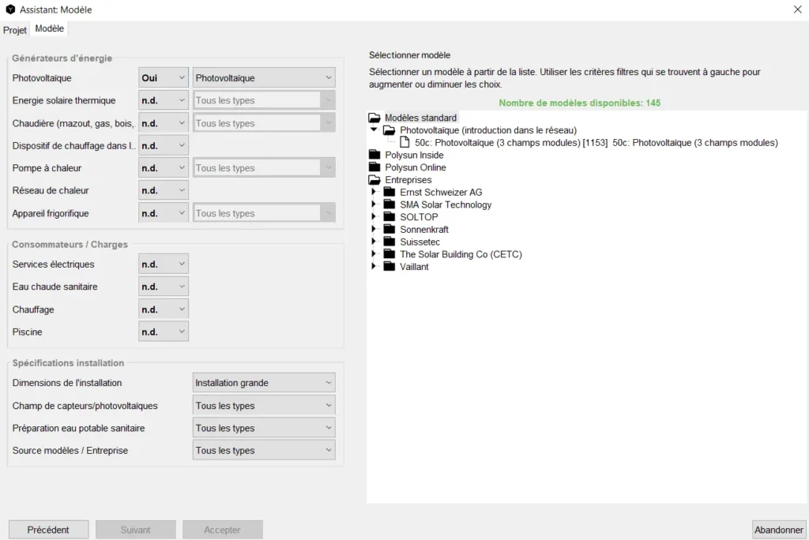Open the Photovoltaïque Oui dropdown

coord(164,78)
